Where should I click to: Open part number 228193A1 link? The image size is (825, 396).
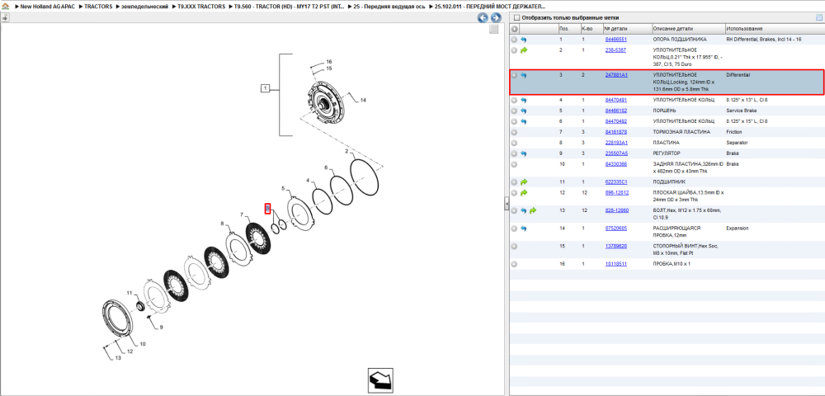(x=616, y=143)
